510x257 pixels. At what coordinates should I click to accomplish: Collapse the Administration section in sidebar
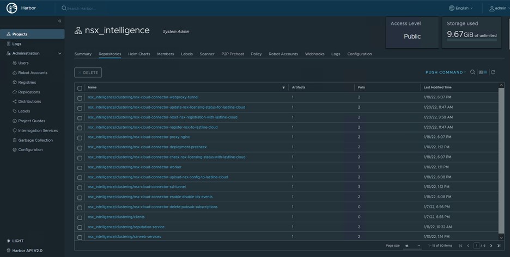pyautogui.click(x=59, y=53)
